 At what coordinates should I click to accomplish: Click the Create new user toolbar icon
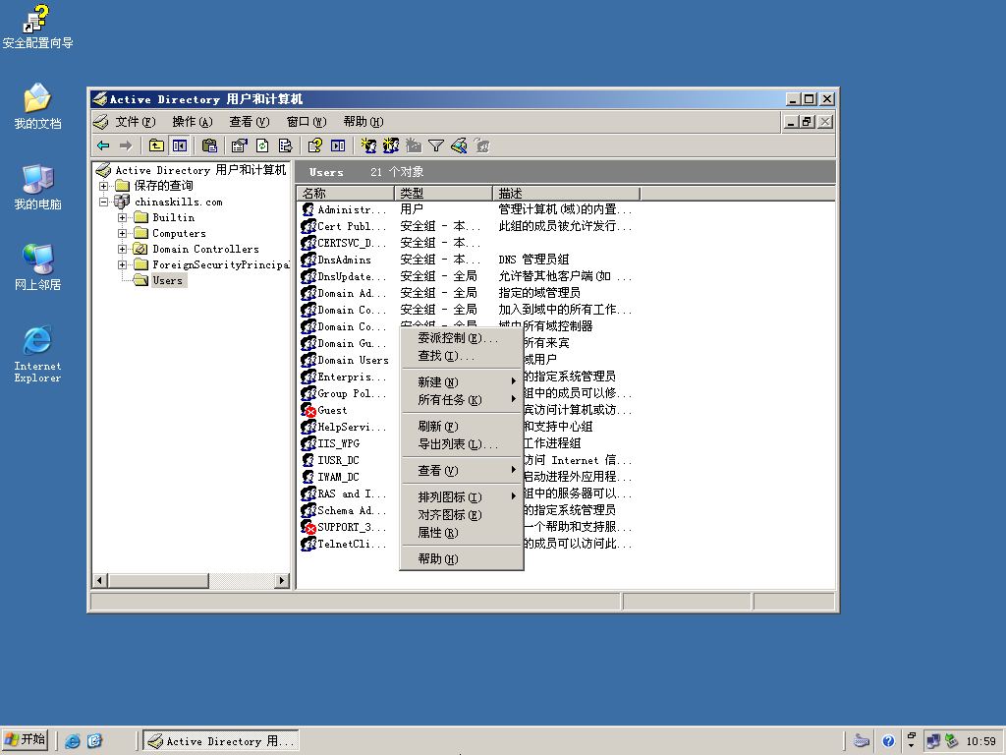pos(368,145)
